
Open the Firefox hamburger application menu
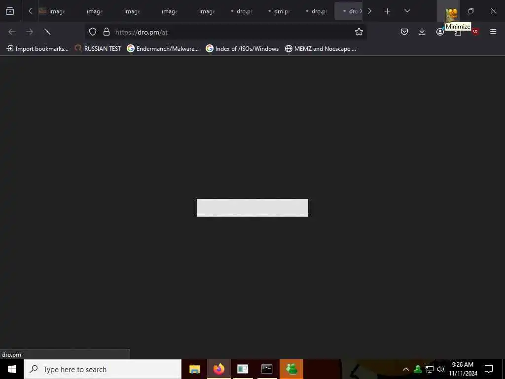pos(493,32)
